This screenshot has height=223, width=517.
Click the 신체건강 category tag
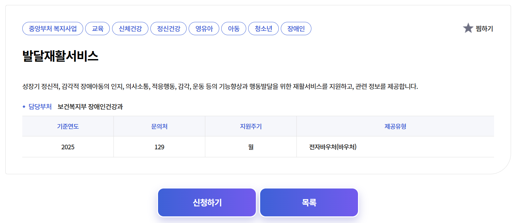tap(130, 29)
